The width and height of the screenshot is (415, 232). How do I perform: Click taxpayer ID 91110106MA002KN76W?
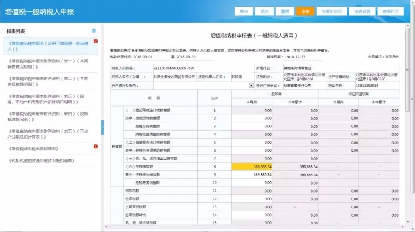pos(173,68)
